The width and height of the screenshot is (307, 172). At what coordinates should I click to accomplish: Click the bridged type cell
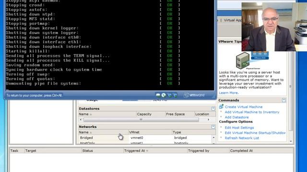click(x=180, y=138)
